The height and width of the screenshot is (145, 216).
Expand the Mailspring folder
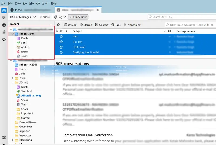click(12, 140)
